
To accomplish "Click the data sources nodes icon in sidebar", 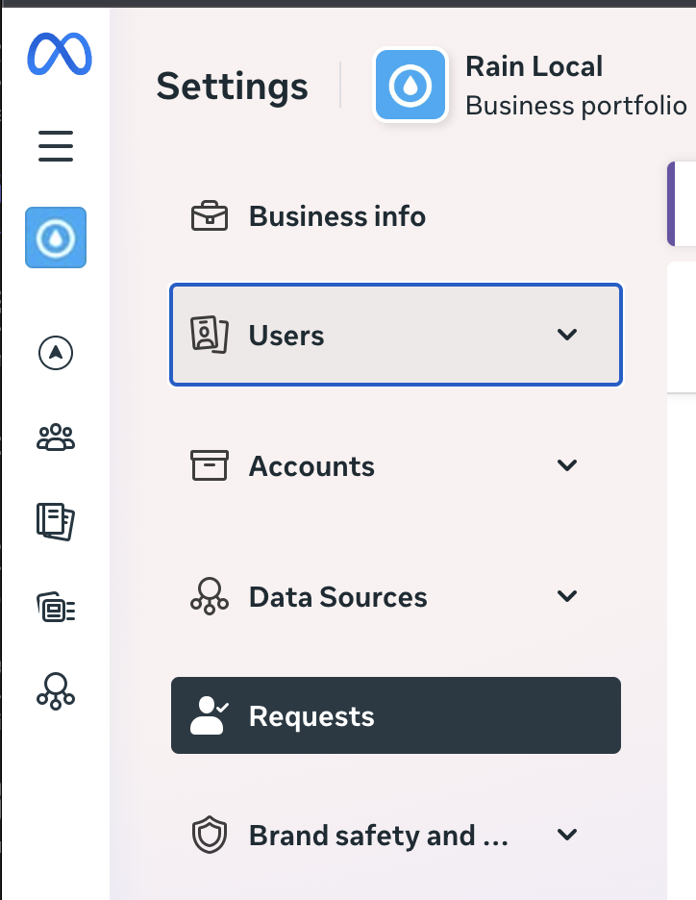I will pyautogui.click(x=56, y=690).
